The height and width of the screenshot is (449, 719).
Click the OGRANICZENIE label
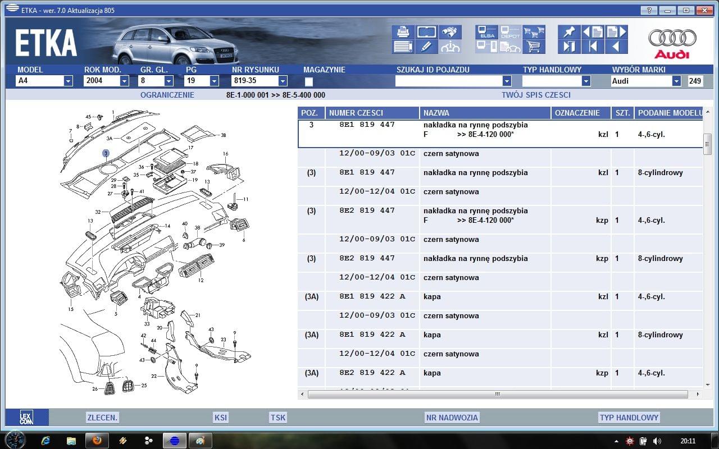tap(167, 95)
